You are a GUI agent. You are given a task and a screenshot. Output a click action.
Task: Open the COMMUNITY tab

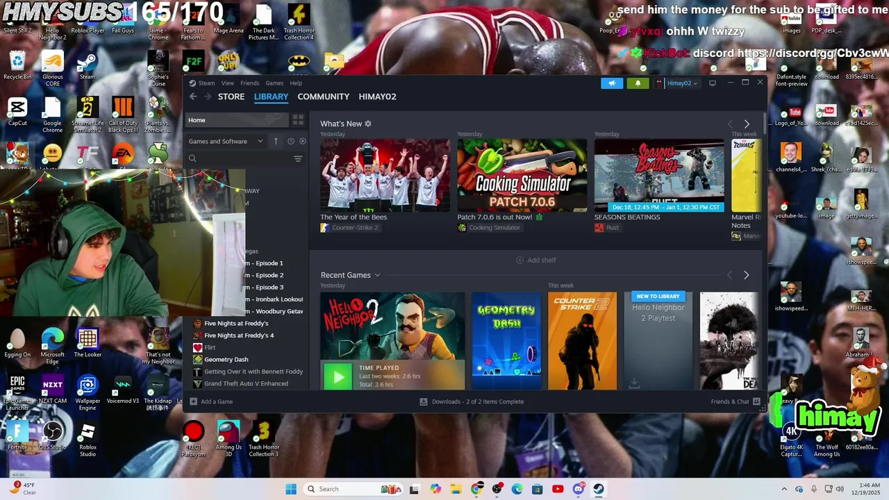pyautogui.click(x=324, y=97)
